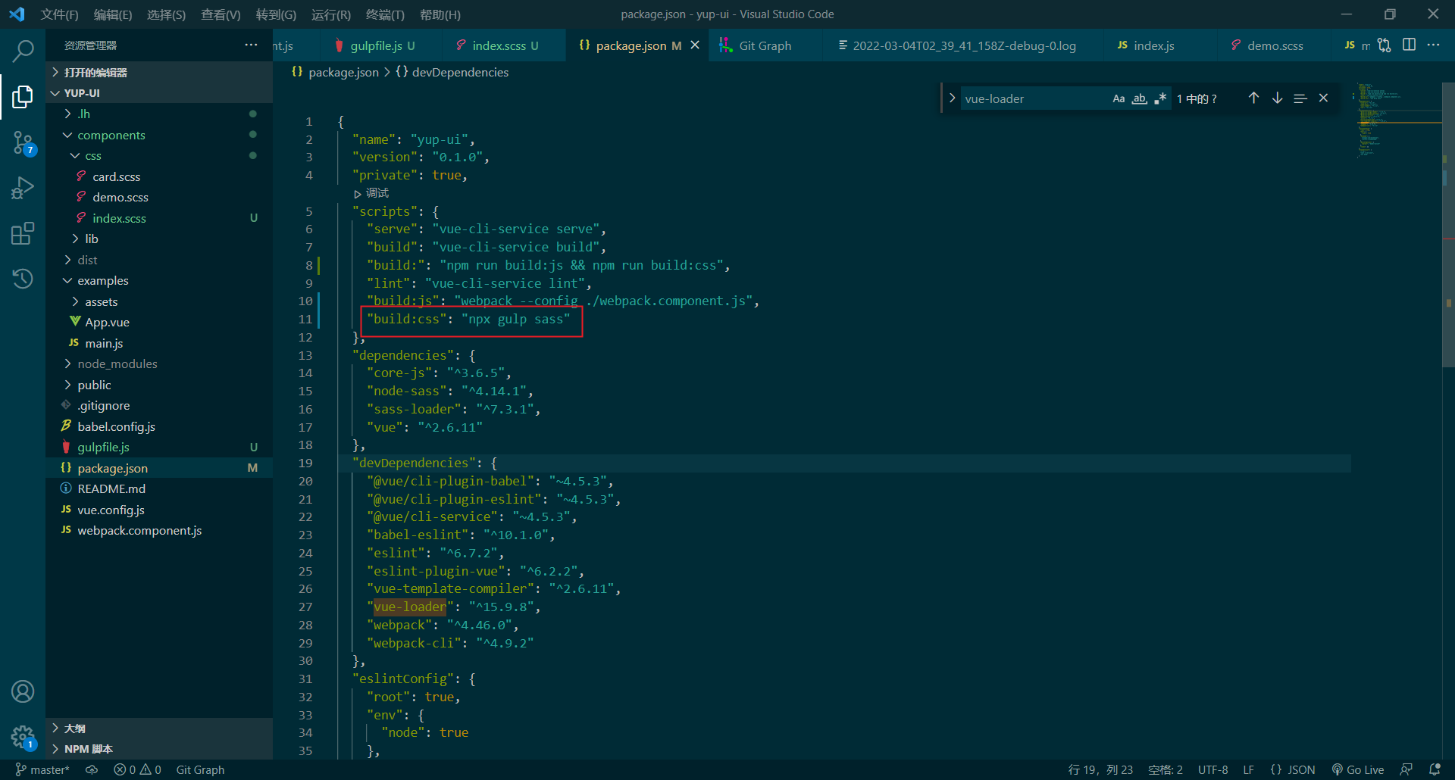This screenshot has height=780, width=1455.
Task: Open the Timeline history icon in activity bar
Action: click(23, 279)
